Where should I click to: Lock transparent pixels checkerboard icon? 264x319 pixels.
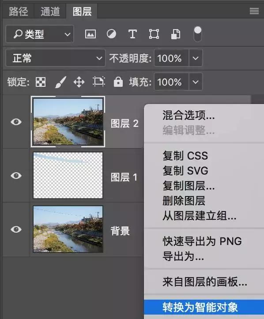(x=41, y=82)
